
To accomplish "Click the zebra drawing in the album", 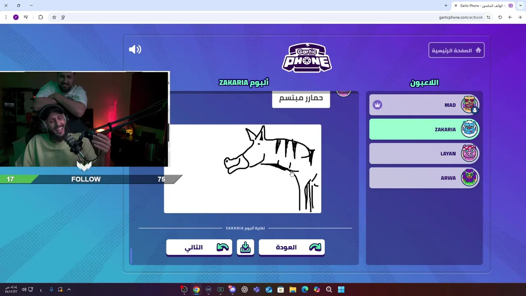I will tap(242, 169).
